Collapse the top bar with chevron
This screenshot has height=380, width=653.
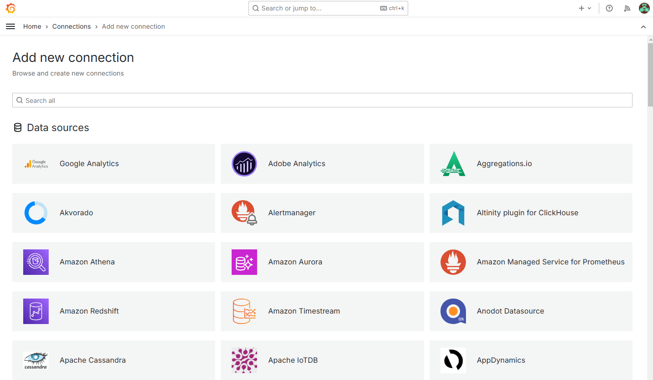[x=643, y=27]
